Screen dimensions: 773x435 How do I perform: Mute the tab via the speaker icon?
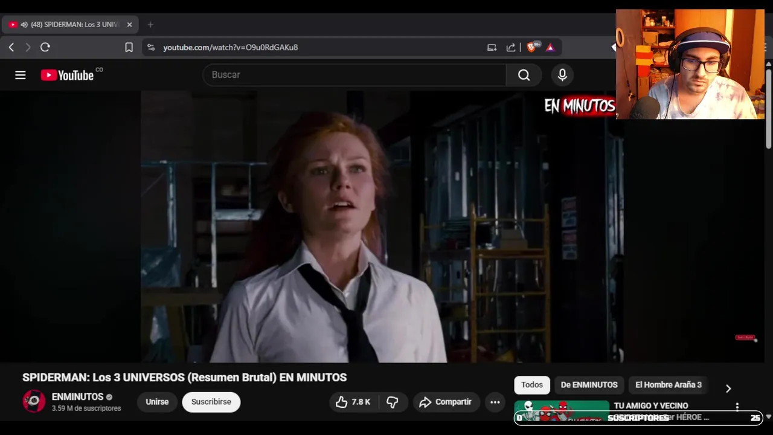pyautogui.click(x=24, y=25)
